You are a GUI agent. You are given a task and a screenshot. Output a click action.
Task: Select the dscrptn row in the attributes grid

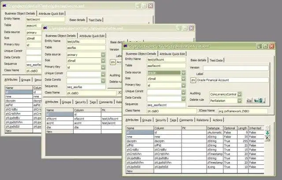point(132,140)
